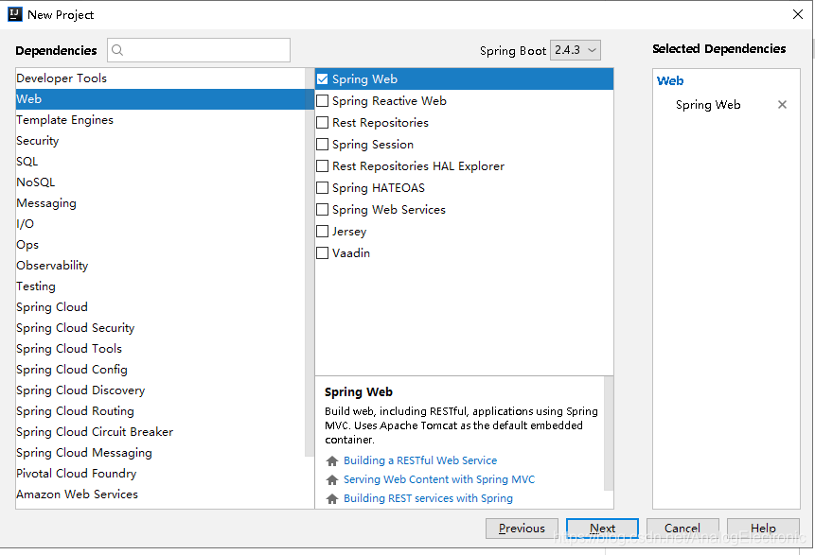The height and width of the screenshot is (555, 815).
Task: Cancel the New Project wizard
Action: click(x=682, y=528)
